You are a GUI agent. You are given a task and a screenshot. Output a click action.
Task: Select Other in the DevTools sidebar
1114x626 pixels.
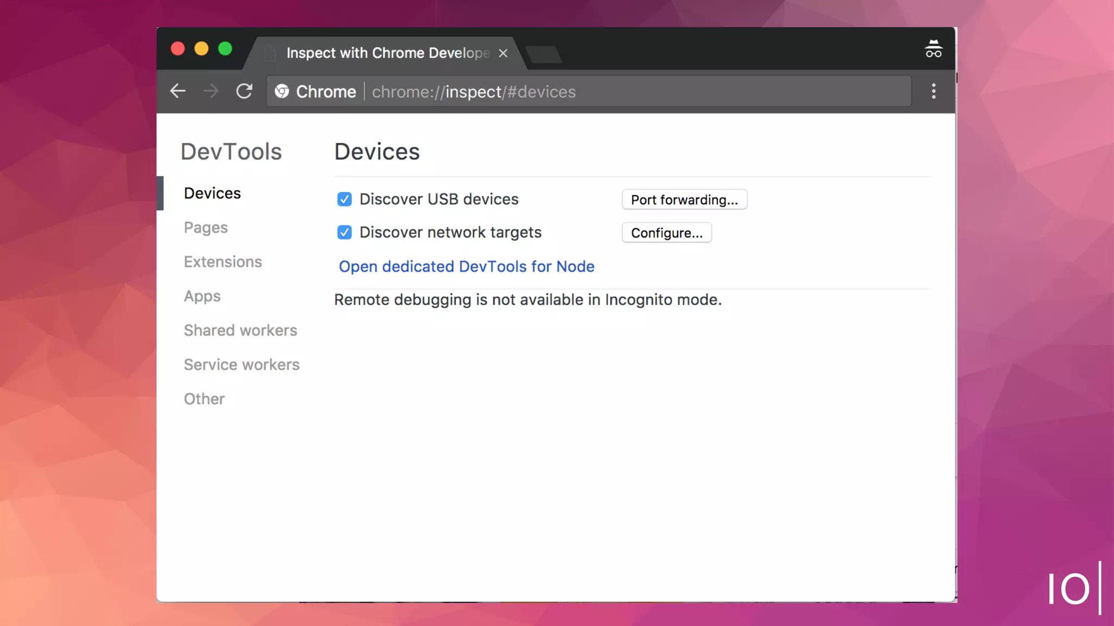204,399
